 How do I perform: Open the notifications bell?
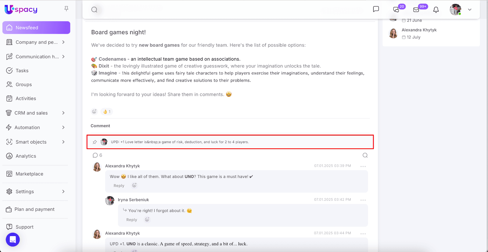click(436, 10)
